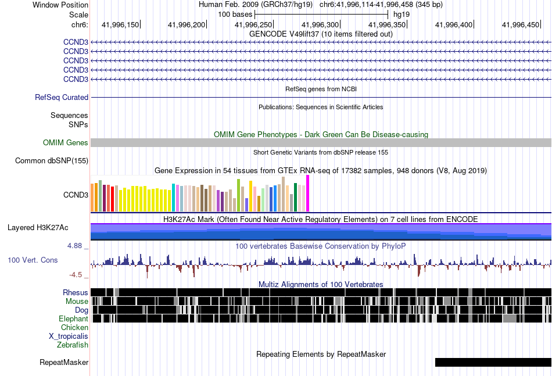Open the RefSeq genes from NCBI title

tap(321, 89)
